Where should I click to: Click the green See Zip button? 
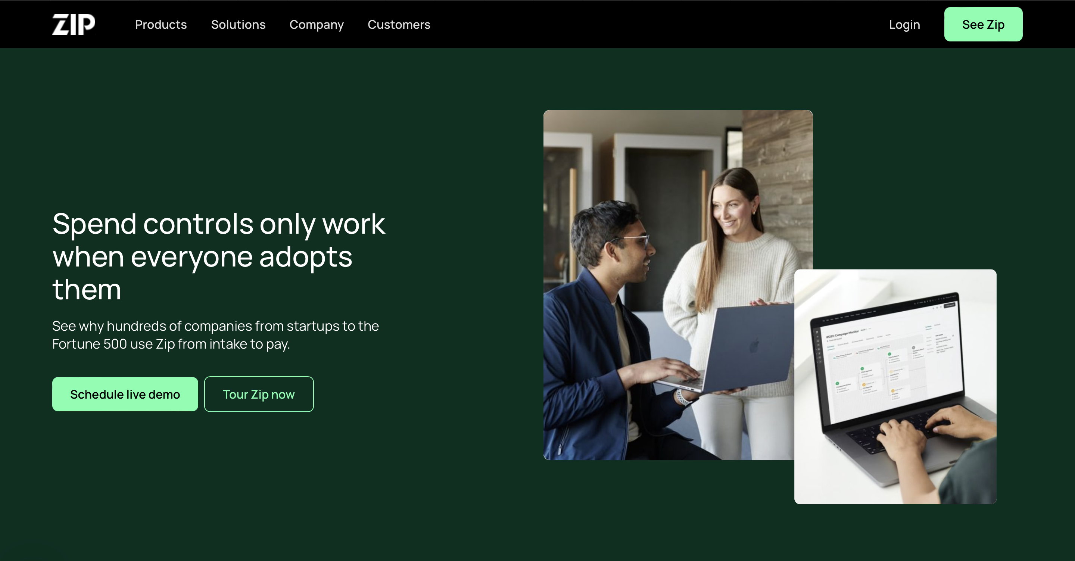point(983,24)
